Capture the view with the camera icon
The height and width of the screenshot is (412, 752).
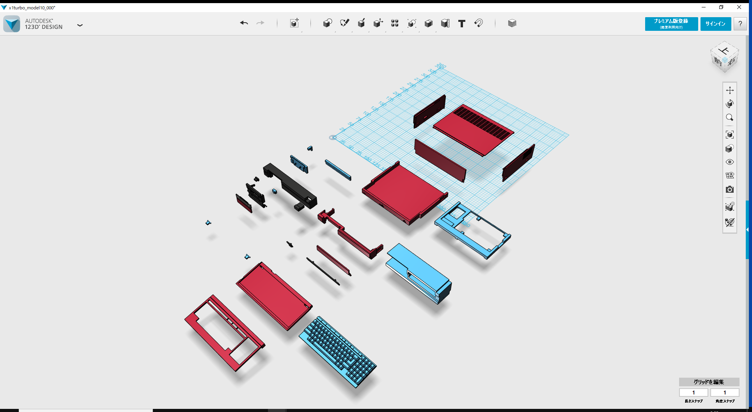pos(730,190)
